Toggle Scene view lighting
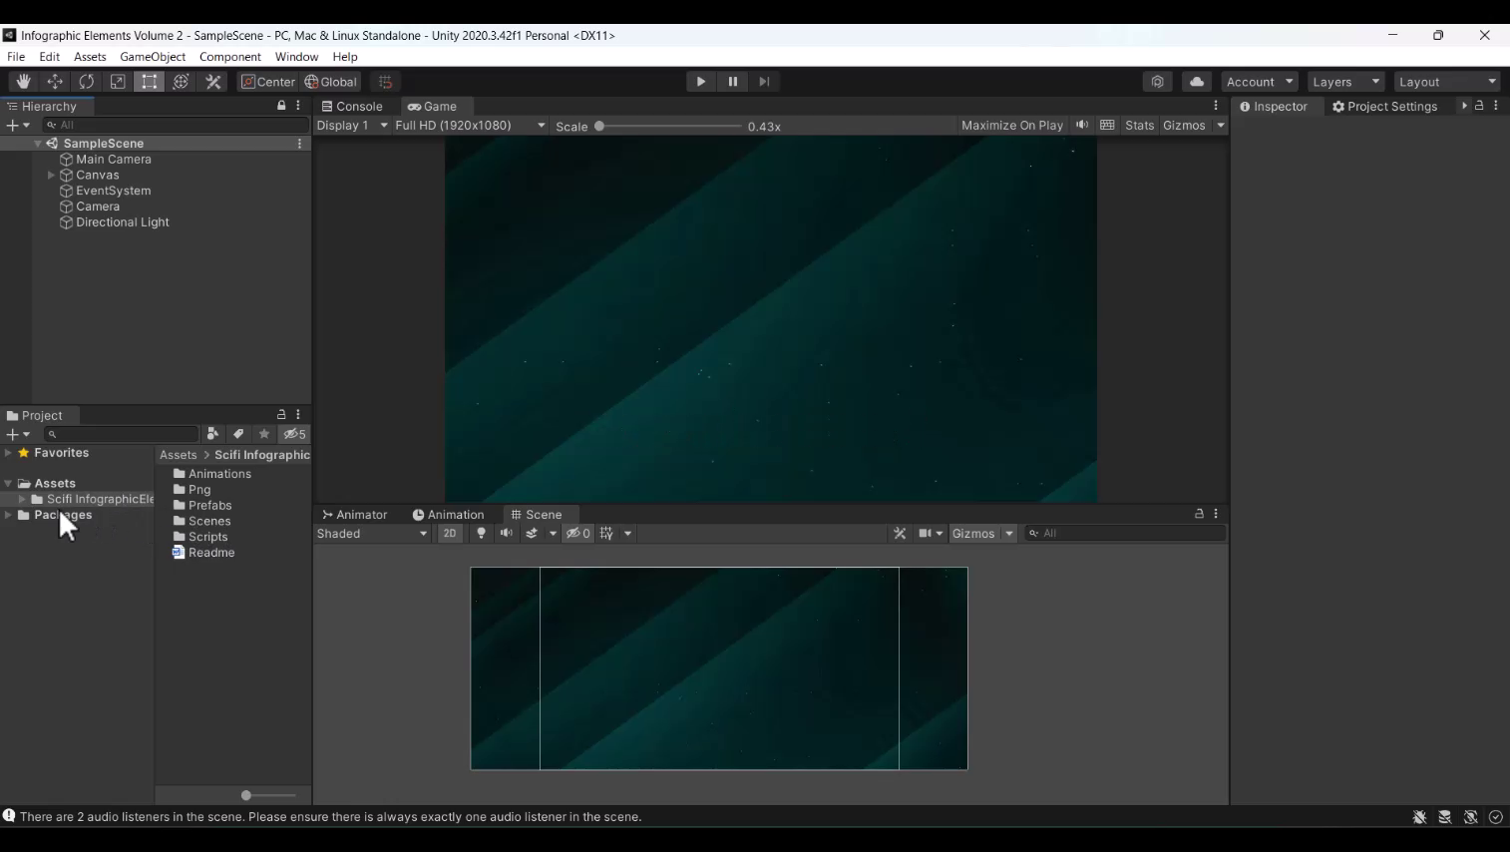 (481, 534)
